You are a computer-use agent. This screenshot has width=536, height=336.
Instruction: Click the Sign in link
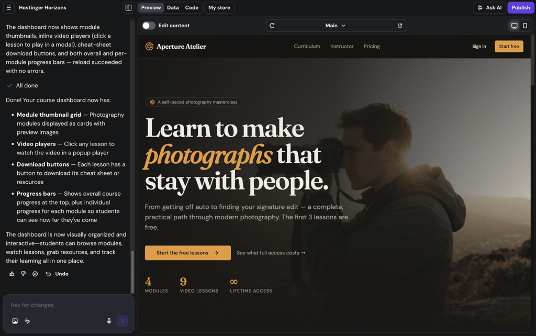[479, 47]
